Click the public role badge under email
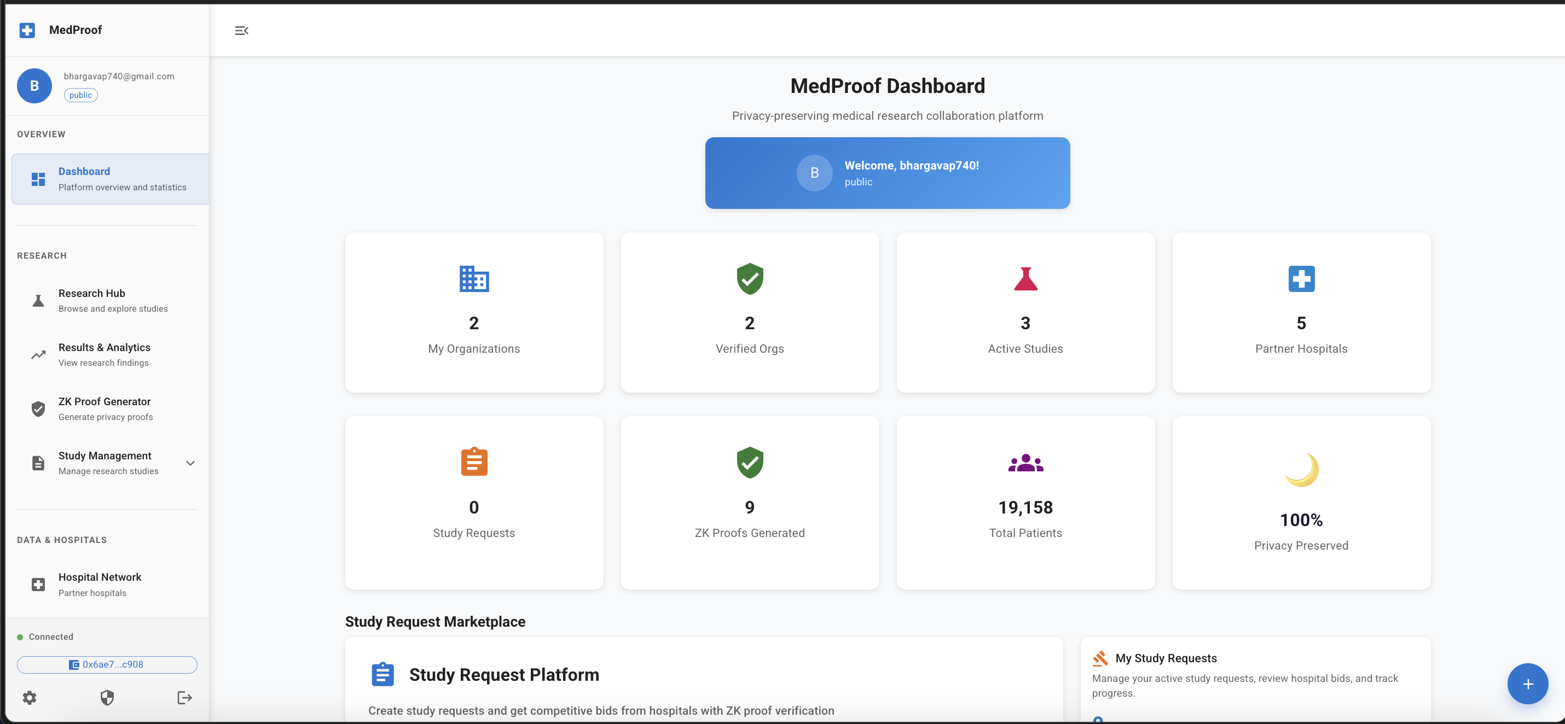The height and width of the screenshot is (724, 1565). point(80,95)
